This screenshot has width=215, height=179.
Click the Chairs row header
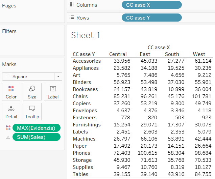(80, 96)
